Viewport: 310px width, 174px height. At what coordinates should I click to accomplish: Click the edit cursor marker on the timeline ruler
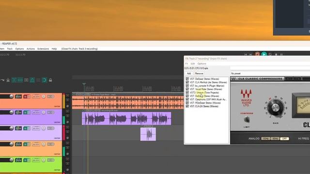click(x=84, y=84)
